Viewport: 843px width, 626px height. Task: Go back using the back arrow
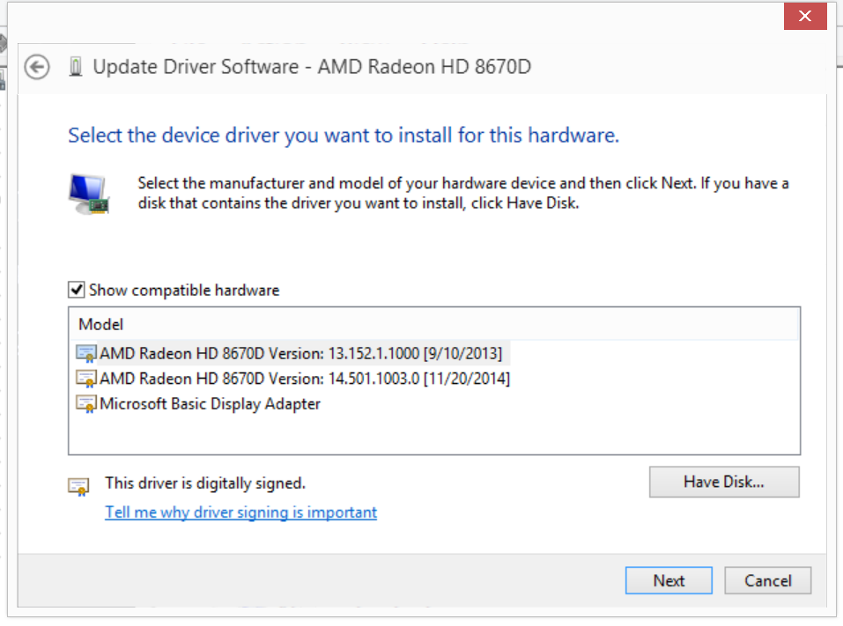point(37,67)
